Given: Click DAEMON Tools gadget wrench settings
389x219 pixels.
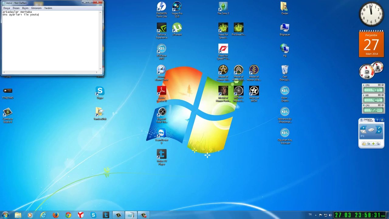Looking at the screenshot, I should coord(379,128).
